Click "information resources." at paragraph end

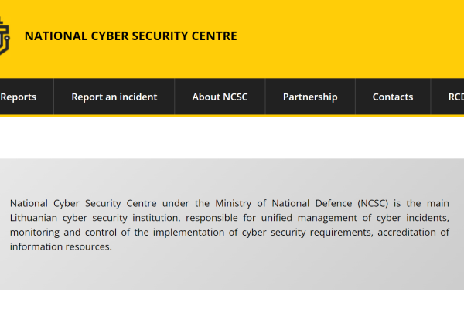click(61, 247)
